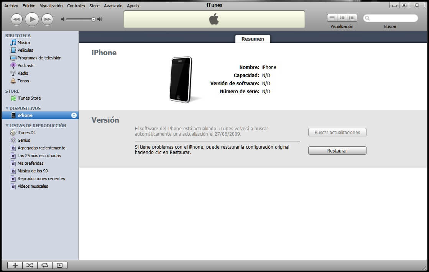Select the iPhone device in sidebar
Image resolution: width=429 pixels, height=272 pixels.
[x=40, y=115]
